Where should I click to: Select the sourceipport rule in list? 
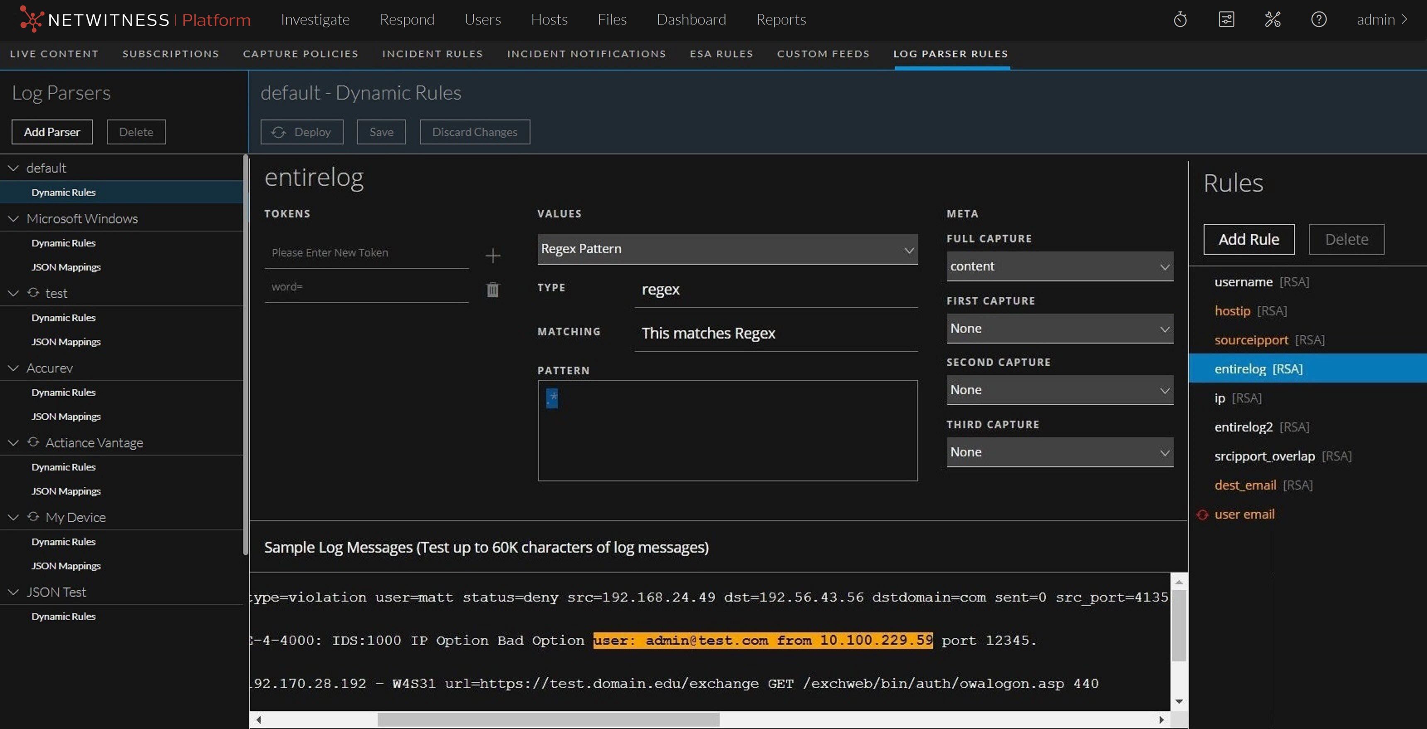[x=1251, y=340]
